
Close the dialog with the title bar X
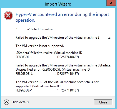click(111, 3)
